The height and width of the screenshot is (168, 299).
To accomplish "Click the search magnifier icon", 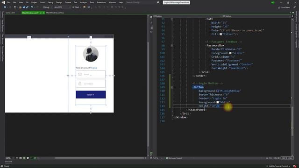I will click(158, 2).
